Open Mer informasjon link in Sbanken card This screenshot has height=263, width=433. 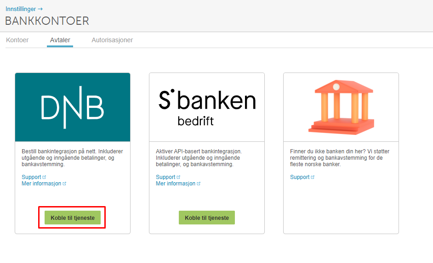tap(178, 183)
